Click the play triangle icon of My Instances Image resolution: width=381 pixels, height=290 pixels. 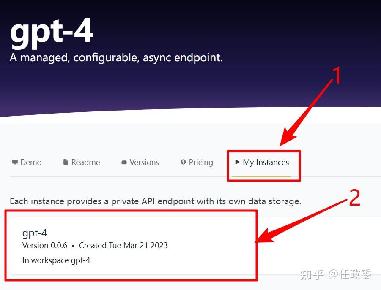[237, 162]
